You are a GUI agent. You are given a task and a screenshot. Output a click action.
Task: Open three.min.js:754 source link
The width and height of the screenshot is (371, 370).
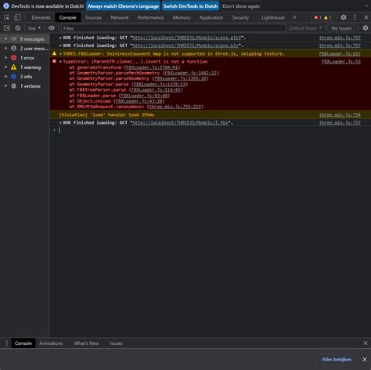coord(340,114)
